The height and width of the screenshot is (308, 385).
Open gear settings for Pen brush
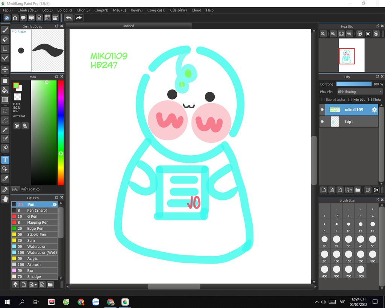55,204
